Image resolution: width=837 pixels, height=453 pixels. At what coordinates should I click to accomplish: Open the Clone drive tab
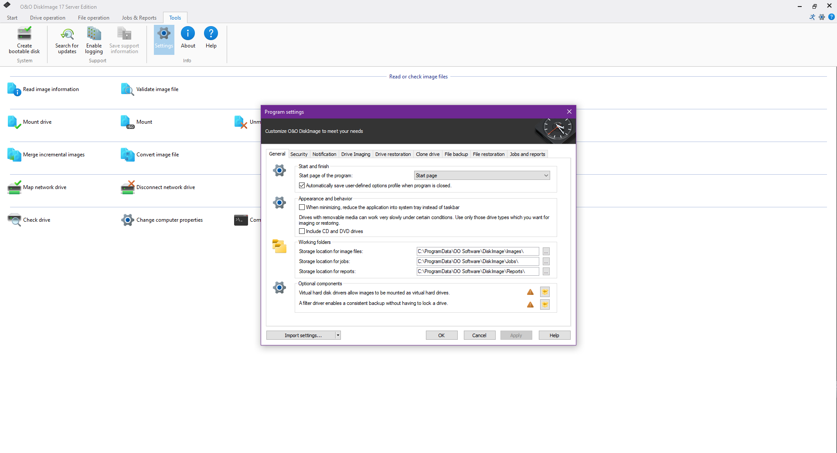(428, 154)
